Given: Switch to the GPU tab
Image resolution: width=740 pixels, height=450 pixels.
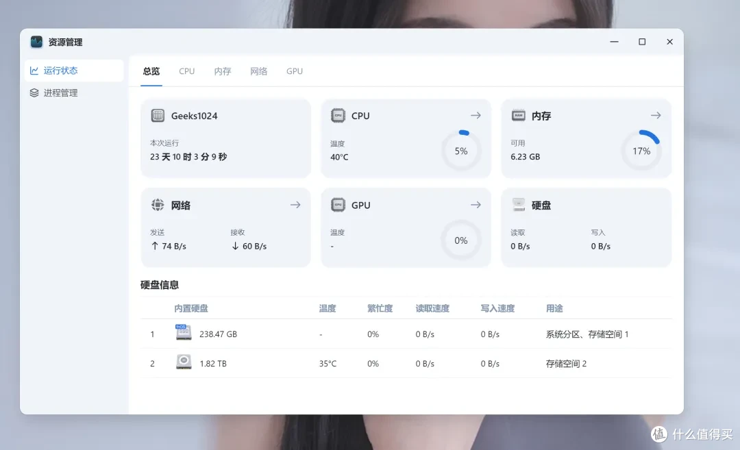Looking at the screenshot, I should [295, 71].
